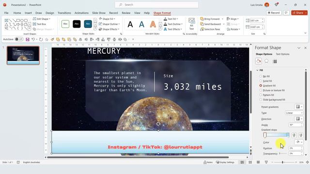Open the Edit Shape dropdown
Viewport: 310px width, 174px height.
click(42, 19)
